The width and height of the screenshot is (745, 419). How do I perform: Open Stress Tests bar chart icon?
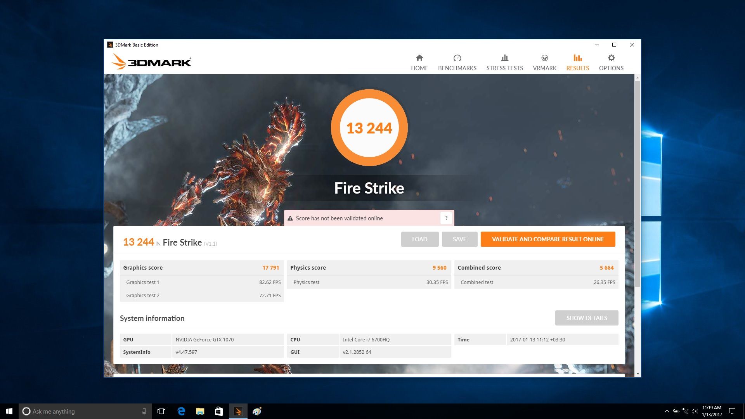504,58
